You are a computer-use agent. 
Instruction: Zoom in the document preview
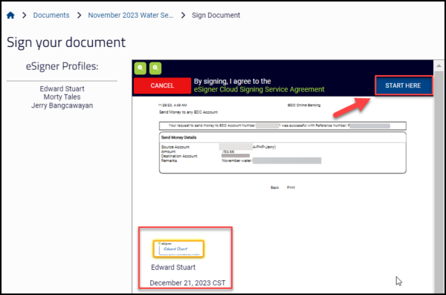click(155, 68)
